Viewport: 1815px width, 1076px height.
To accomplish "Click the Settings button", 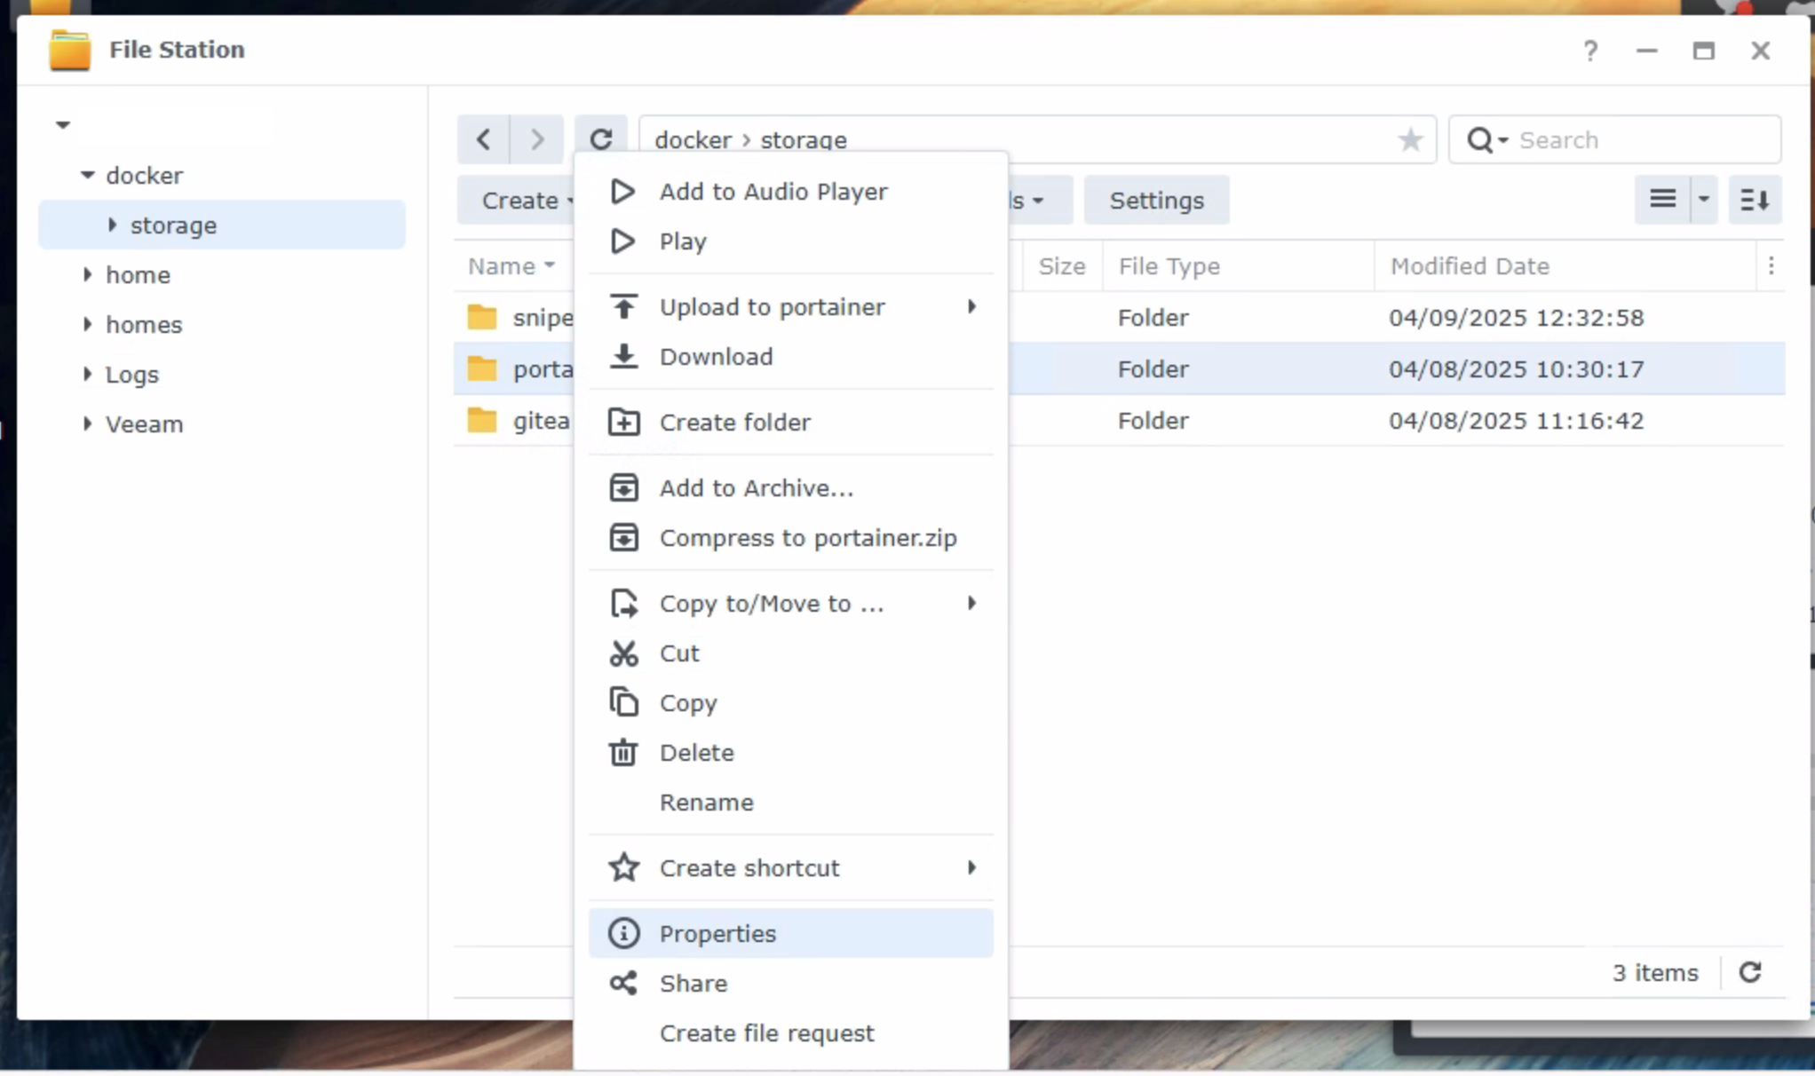I will click(x=1156, y=200).
